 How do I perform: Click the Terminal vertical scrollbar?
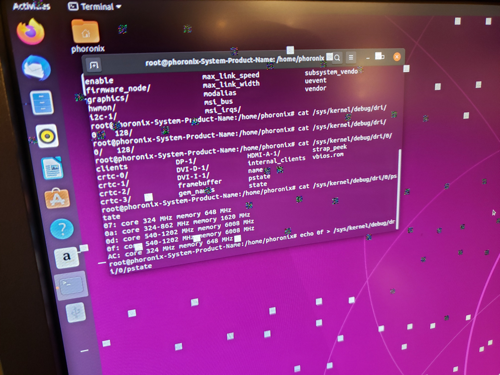(x=398, y=189)
